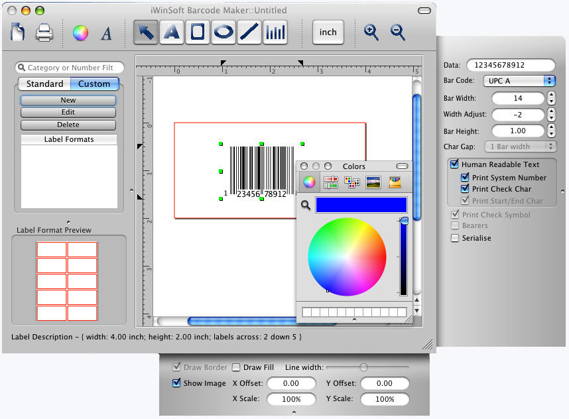Enable the Serialise checkbox
The image size is (569, 419).
(455, 238)
